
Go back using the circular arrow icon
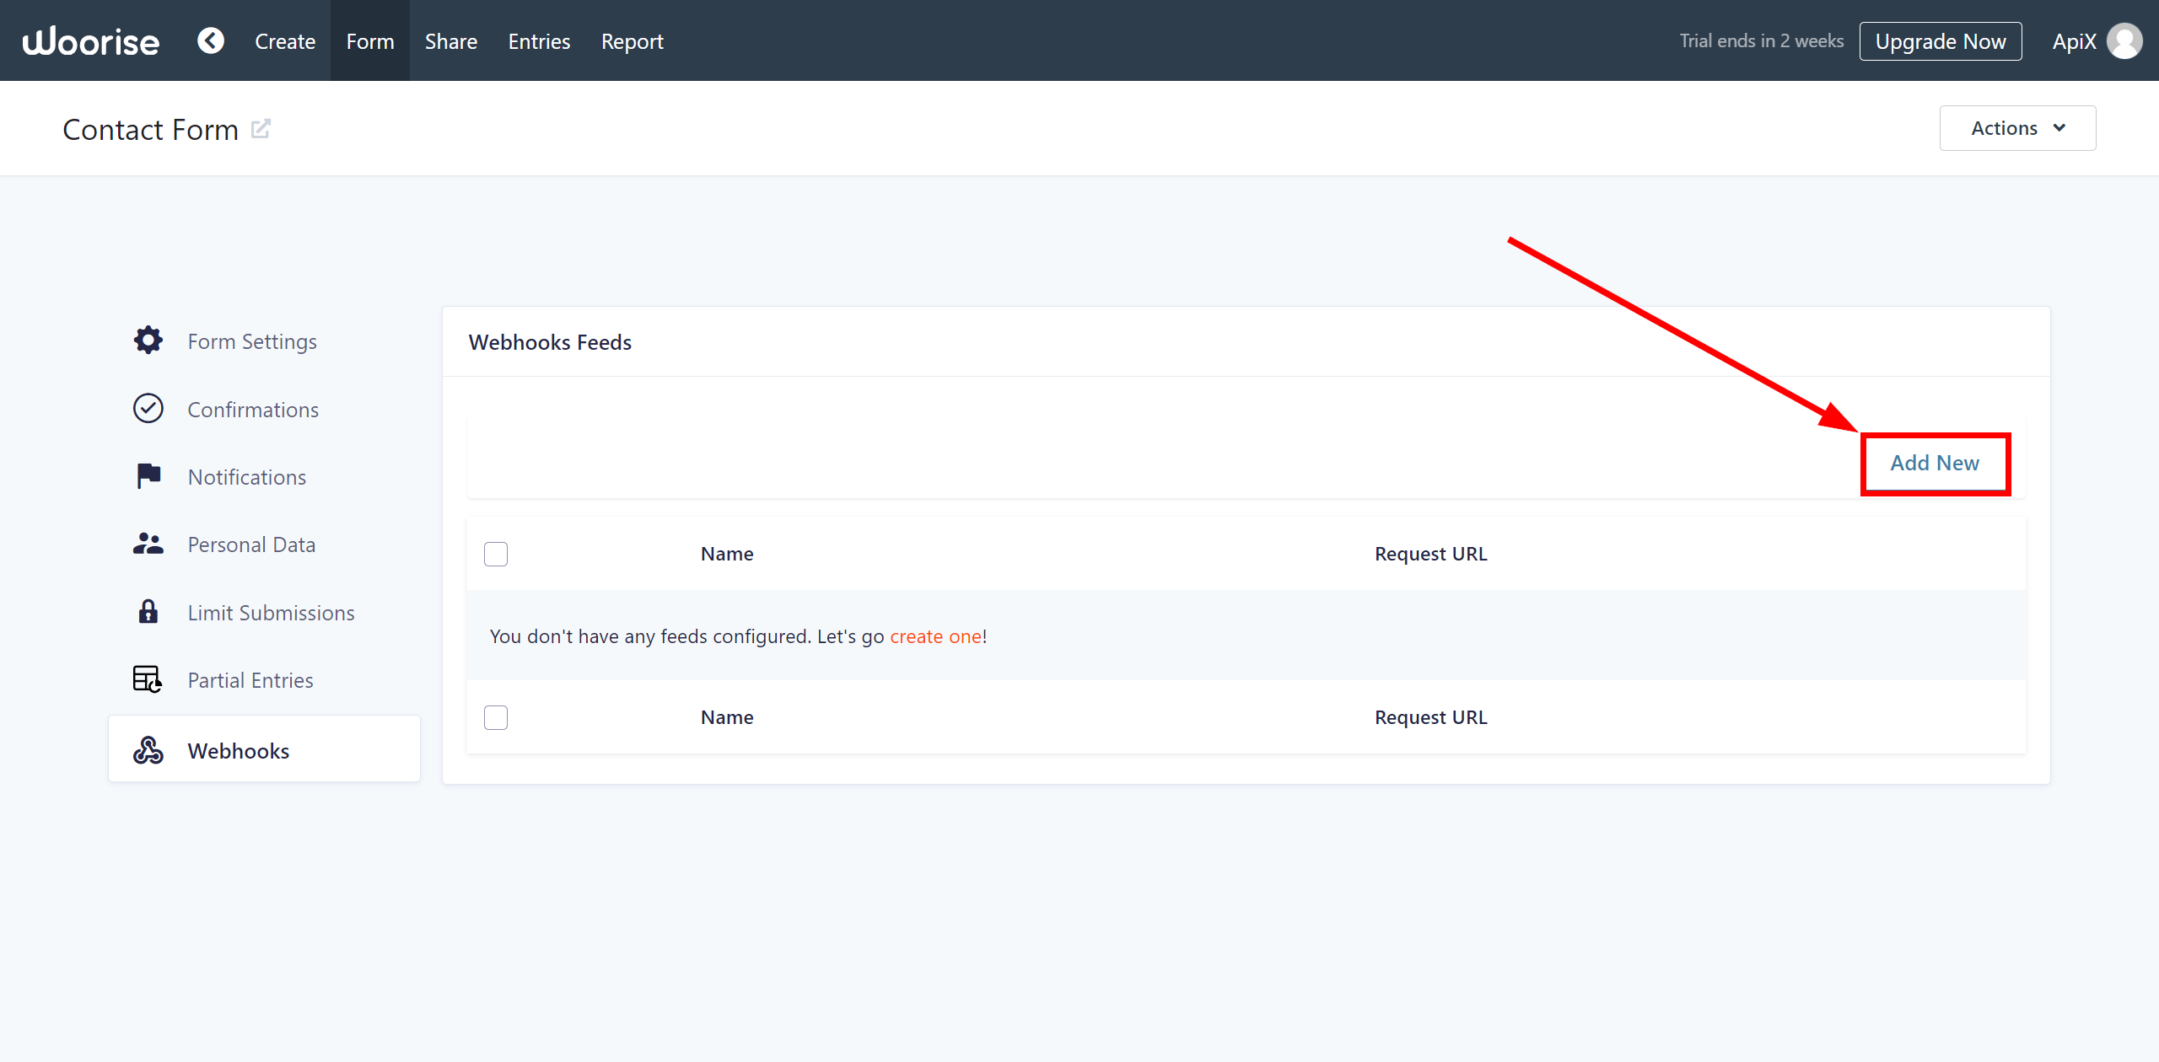coord(211,40)
